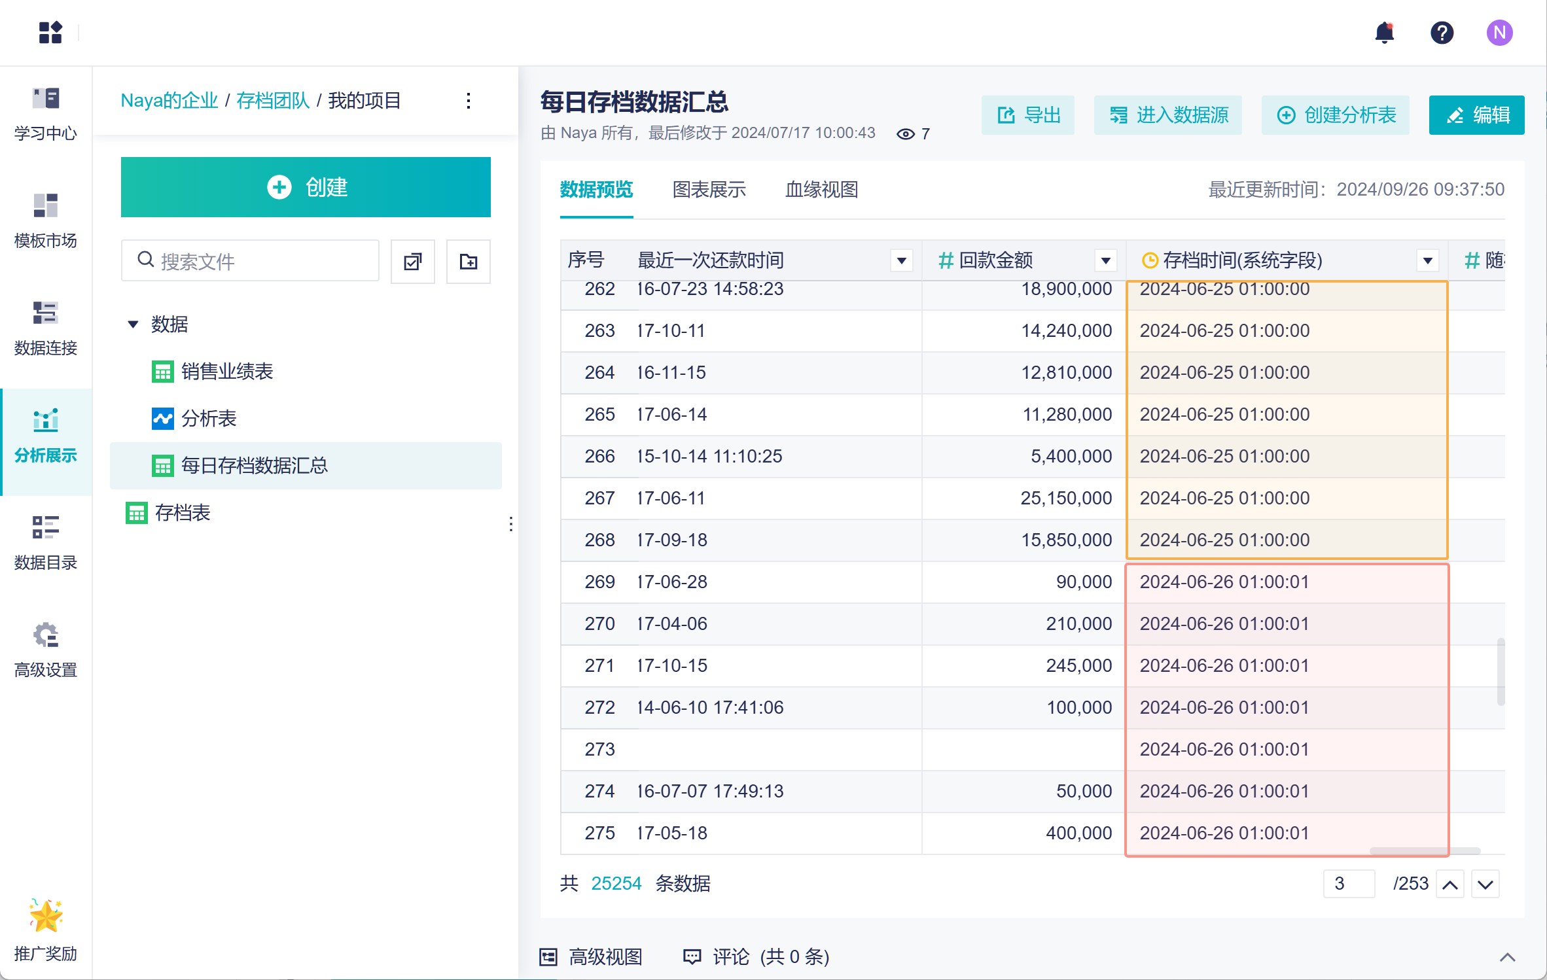Click the multi-select checkbox icon beside search
The height and width of the screenshot is (980, 1547).
pos(413,262)
